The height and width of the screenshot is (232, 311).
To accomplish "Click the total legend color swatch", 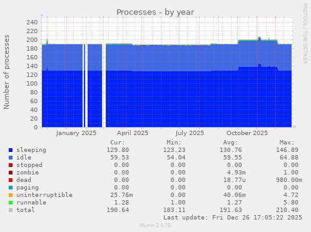I will click(11, 210).
